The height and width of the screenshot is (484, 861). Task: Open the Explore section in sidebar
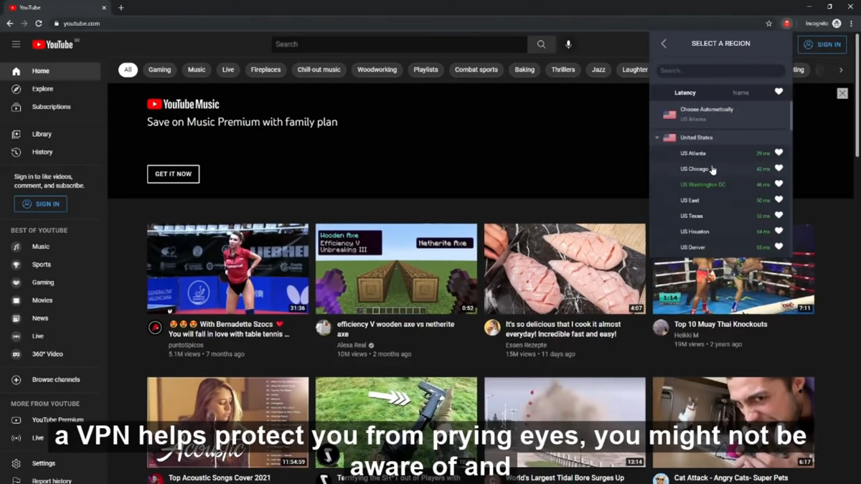point(42,89)
